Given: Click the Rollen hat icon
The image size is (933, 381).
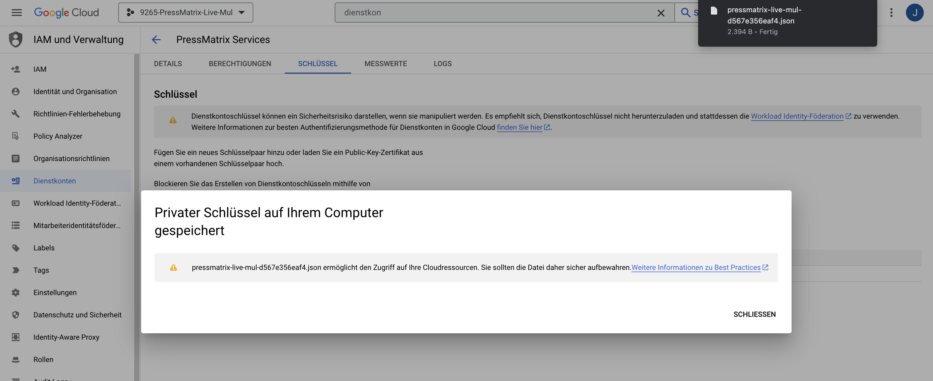Looking at the screenshot, I should coord(16,360).
